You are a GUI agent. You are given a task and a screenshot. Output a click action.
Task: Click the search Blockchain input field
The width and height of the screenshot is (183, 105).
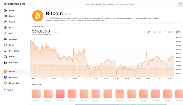click(x=131, y=4)
